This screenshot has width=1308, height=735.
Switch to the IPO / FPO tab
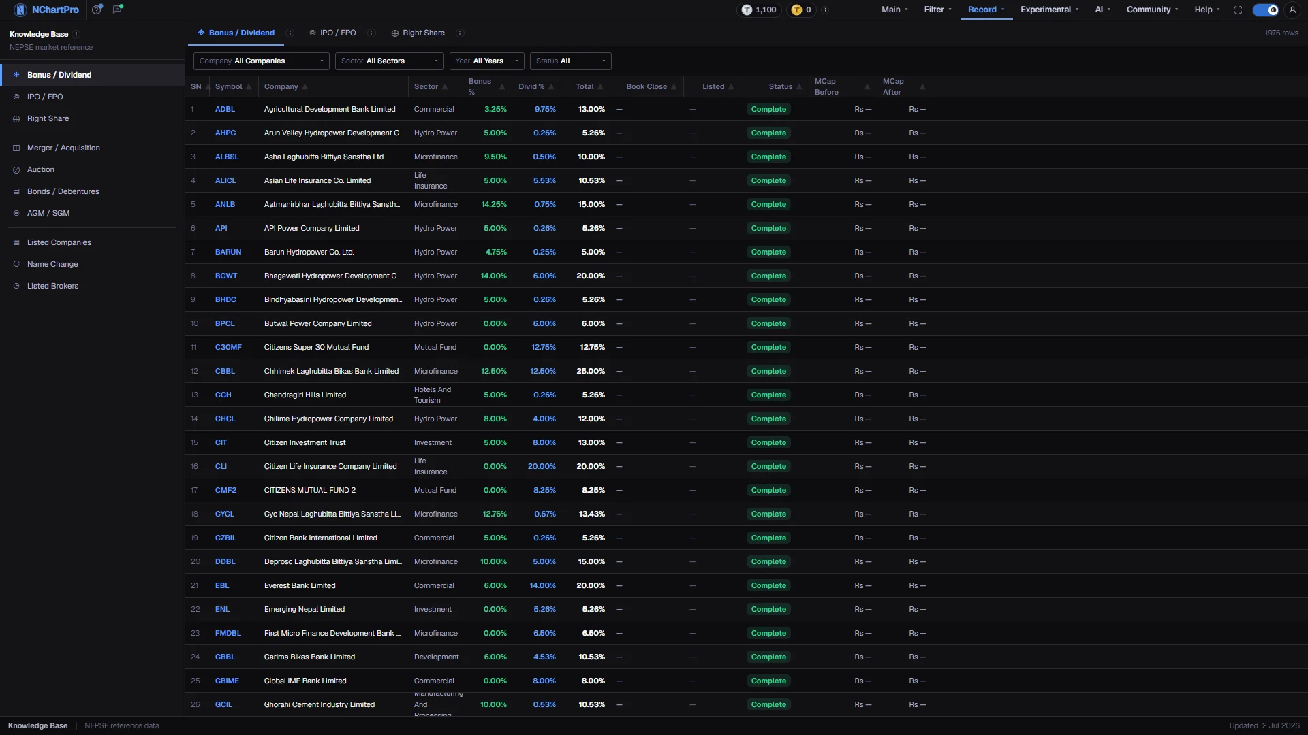point(332,33)
